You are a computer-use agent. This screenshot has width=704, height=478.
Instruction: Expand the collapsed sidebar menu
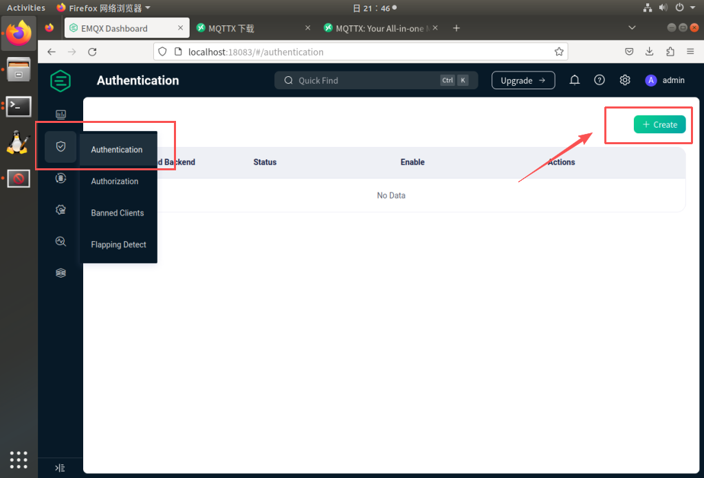tap(60, 468)
